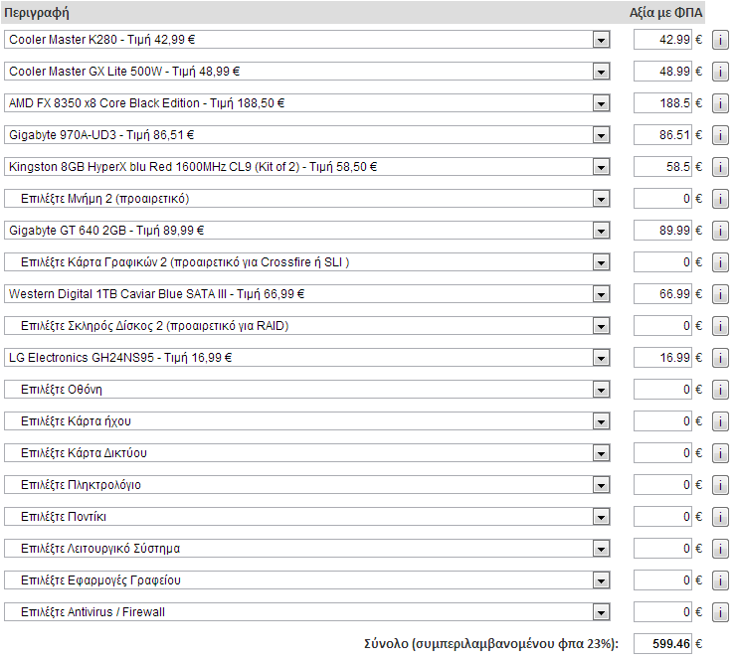739x661 pixels.
Task: Click the 66.99 price field
Action: point(662,294)
